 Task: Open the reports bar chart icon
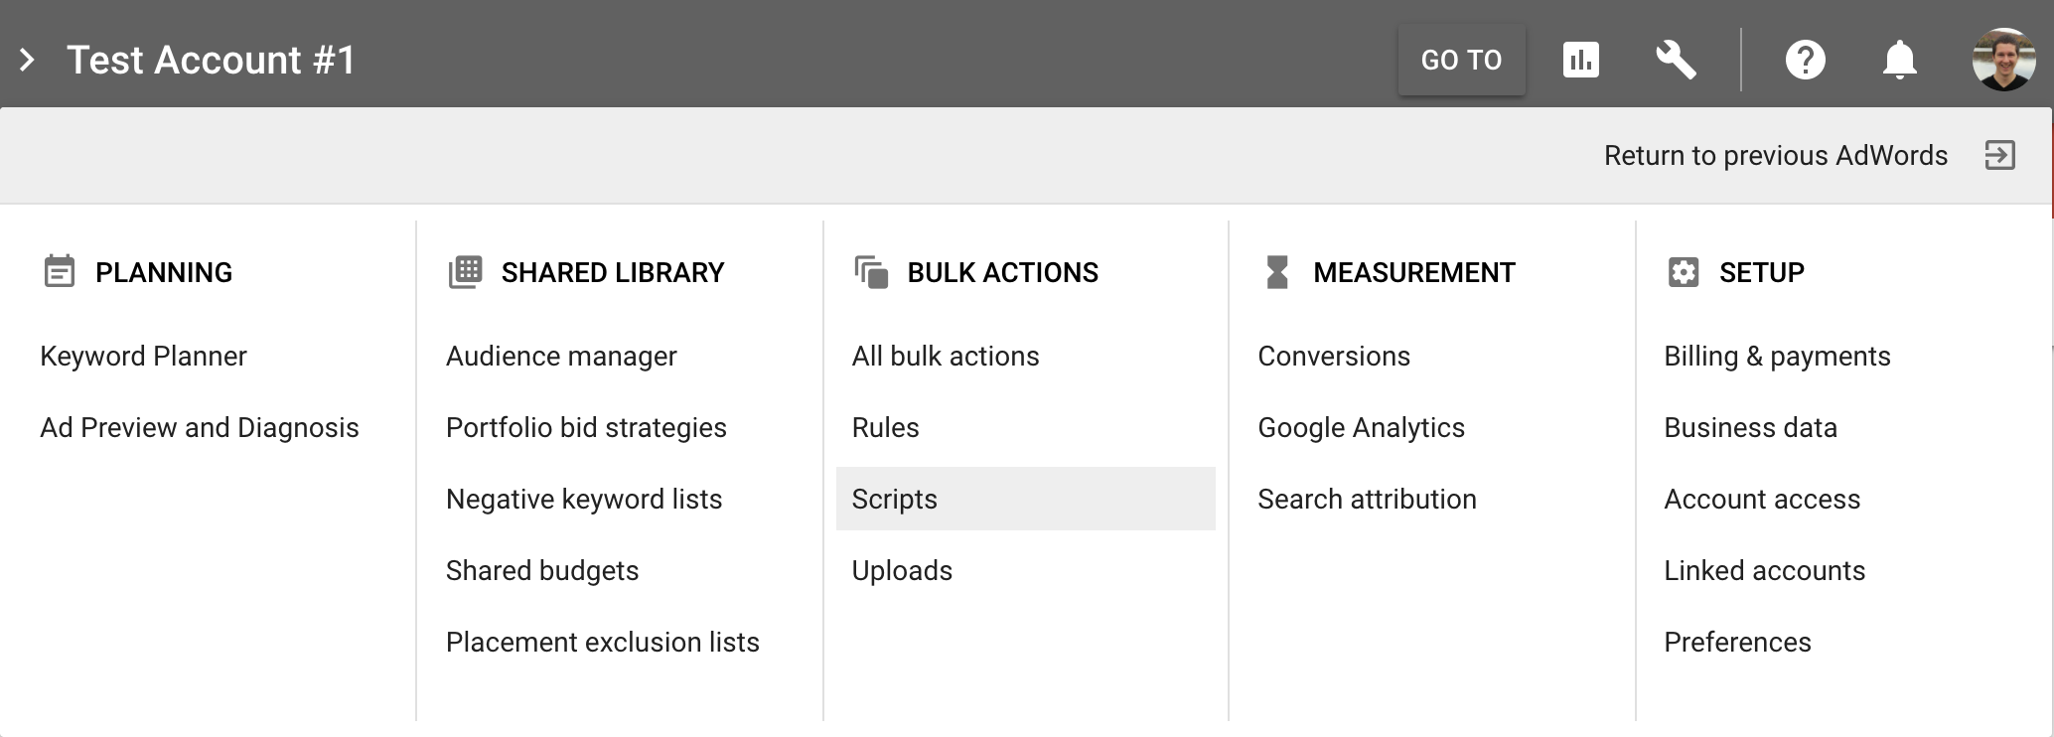coord(1580,60)
